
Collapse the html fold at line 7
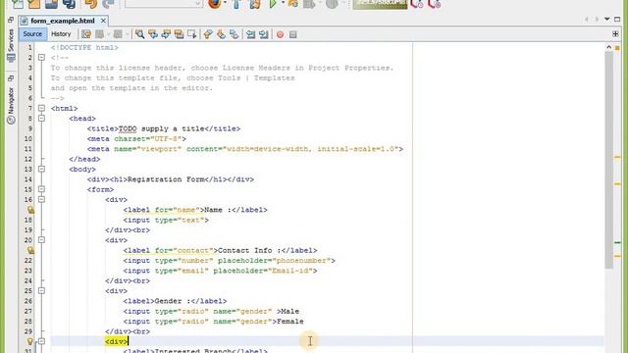click(x=41, y=108)
